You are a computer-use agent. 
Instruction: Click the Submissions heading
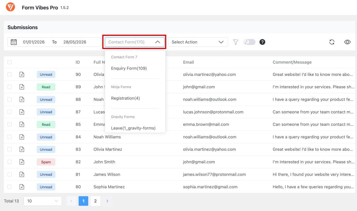pyautogui.click(x=22, y=27)
